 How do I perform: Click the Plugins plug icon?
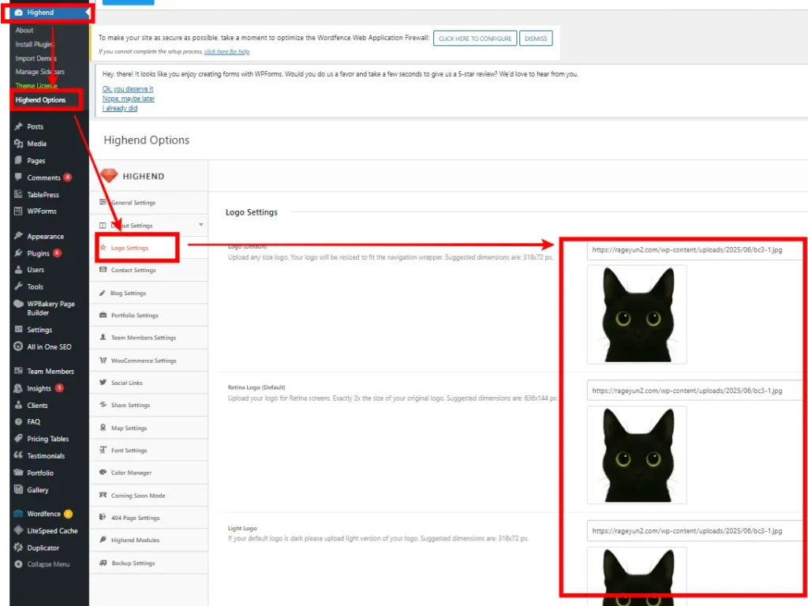19,253
